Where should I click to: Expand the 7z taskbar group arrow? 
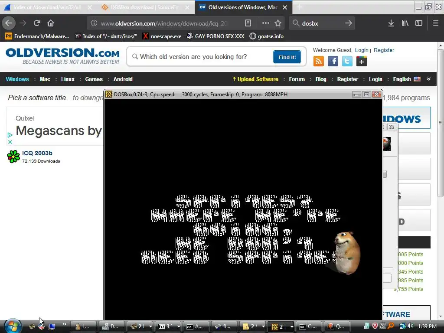coord(179,326)
